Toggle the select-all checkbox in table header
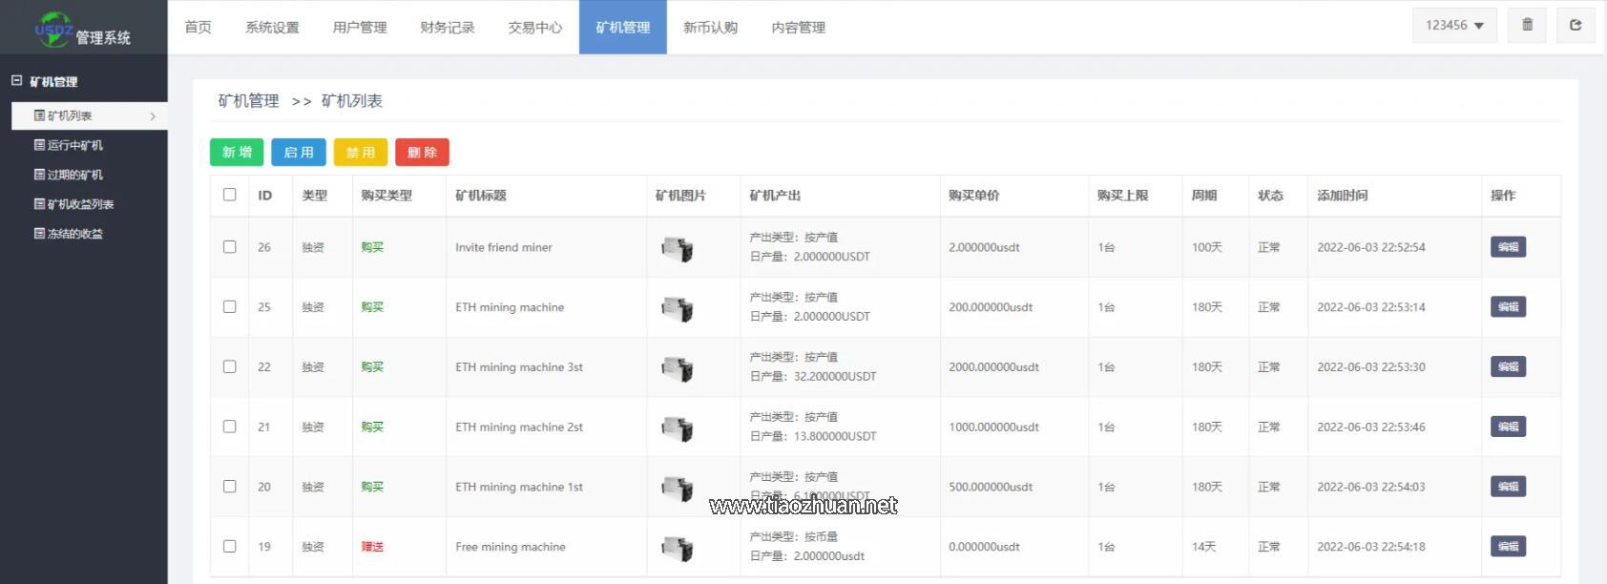The width and height of the screenshot is (1607, 584). (230, 195)
